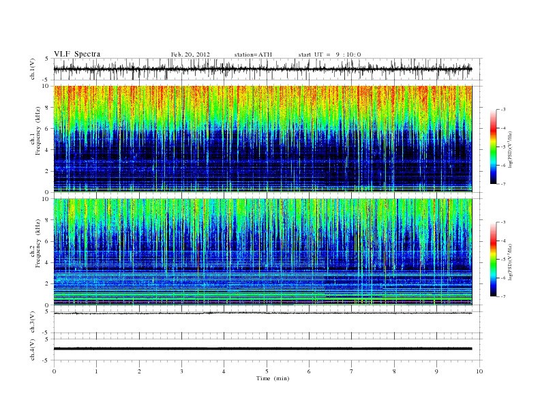Screen dimensions: 540x417
Task: Click the time axis tick label 3
Action: click(x=181, y=371)
